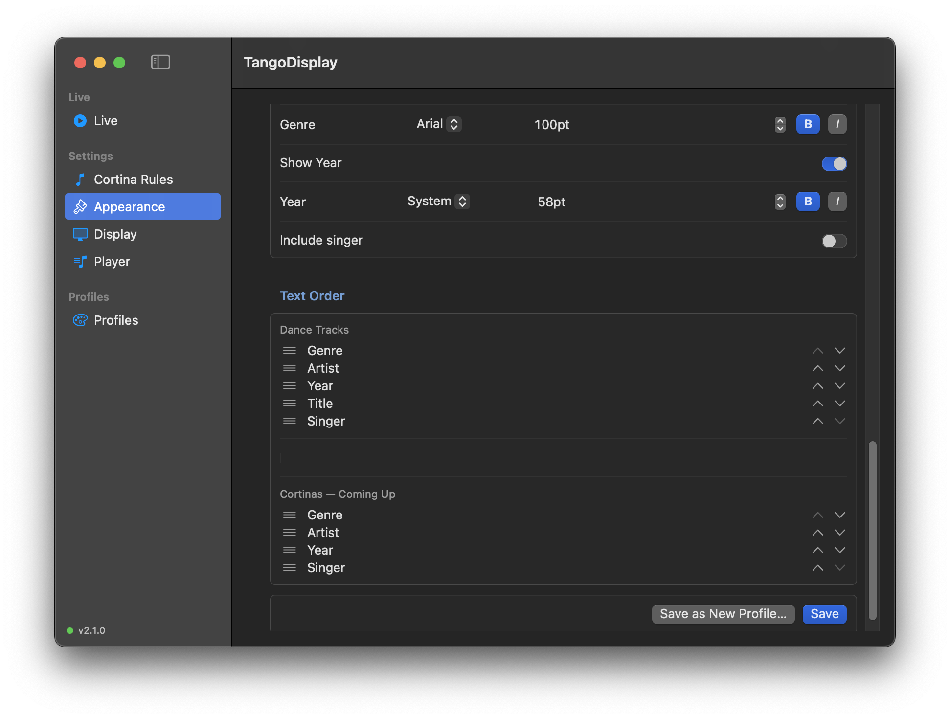Move Dance Tracks Artist down

840,368
